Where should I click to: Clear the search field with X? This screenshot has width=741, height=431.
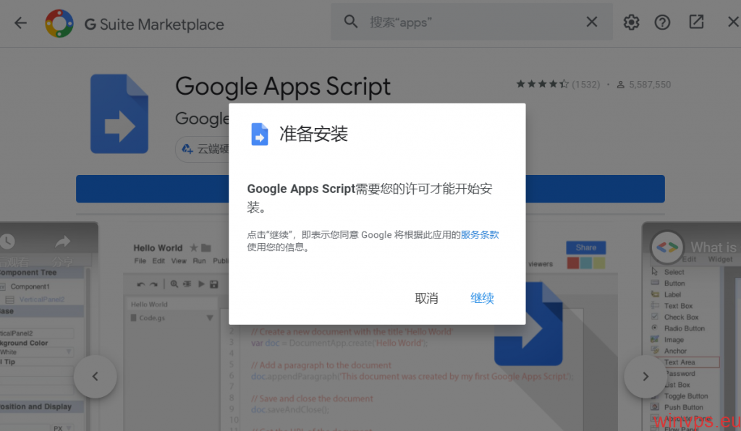click(x=592, y=22)
